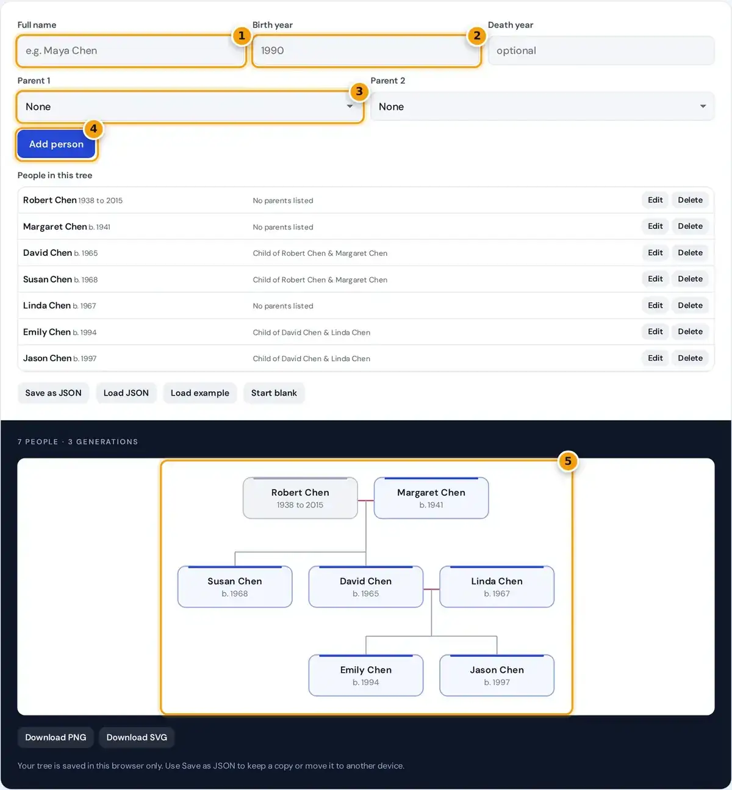Load the example tree

coord(200,393)
